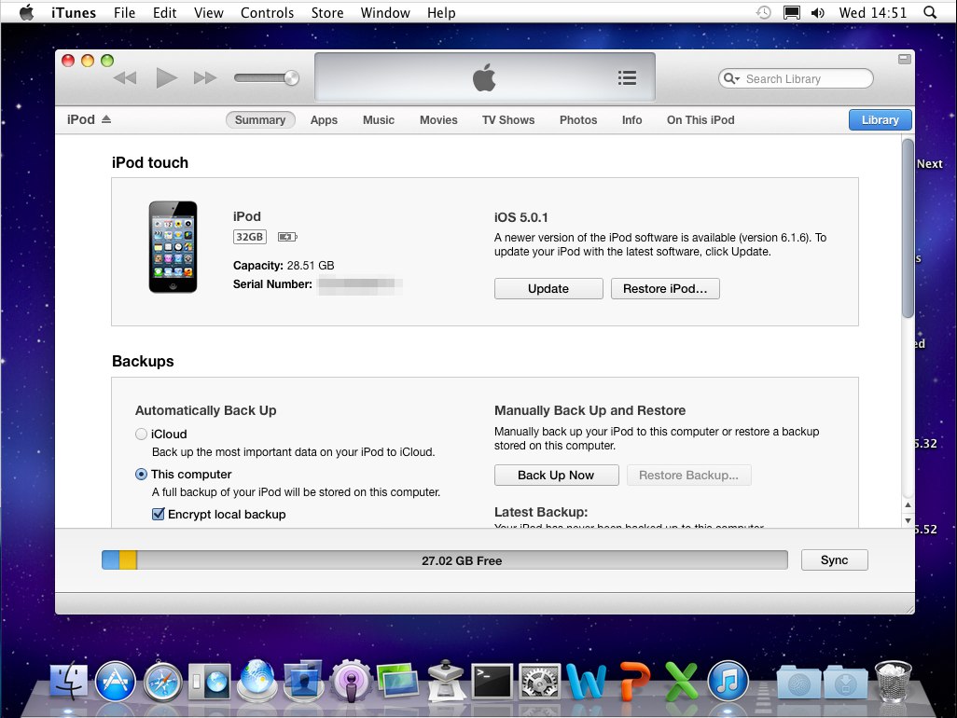This screenshot has height=718, width=957.
Task: Open the View menu
Action: 209,12
